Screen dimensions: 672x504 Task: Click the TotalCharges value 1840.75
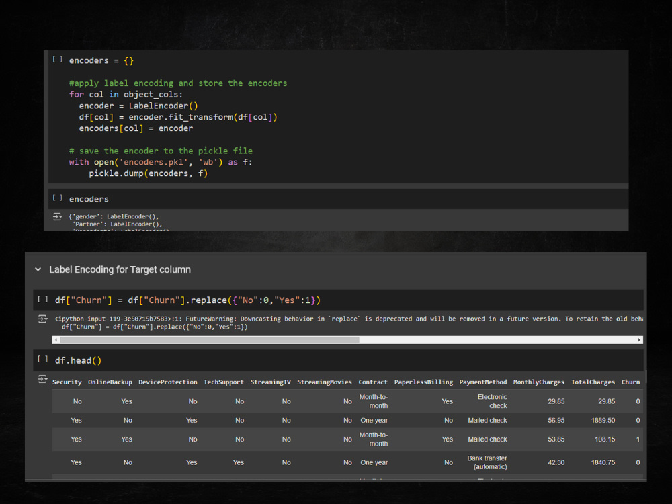[x=603, y=462]
